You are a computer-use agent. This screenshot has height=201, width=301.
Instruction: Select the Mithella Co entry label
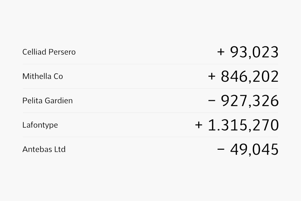(x=42, y=76)
